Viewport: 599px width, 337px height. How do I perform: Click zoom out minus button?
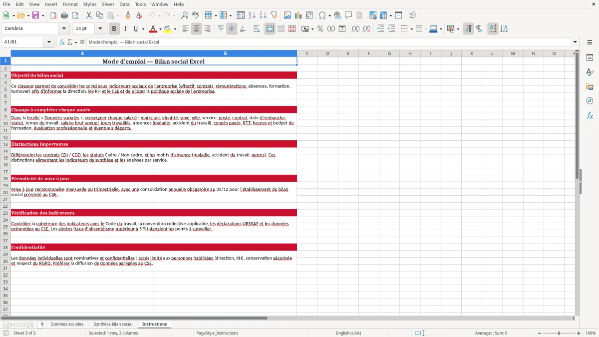[x=539, y=333]
